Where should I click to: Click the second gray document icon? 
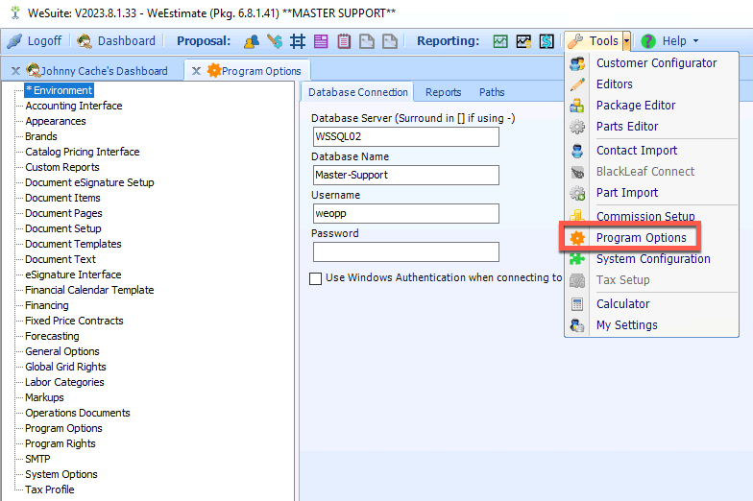(x=390, y=41)
